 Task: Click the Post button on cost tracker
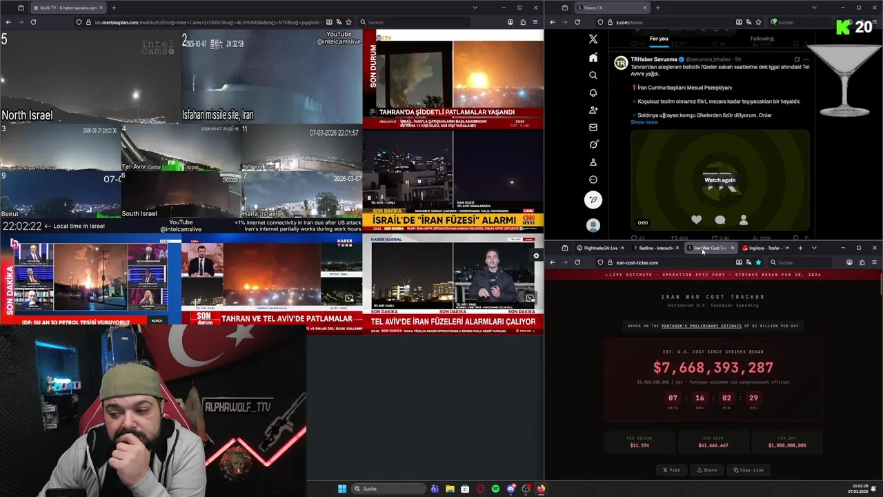671,470
